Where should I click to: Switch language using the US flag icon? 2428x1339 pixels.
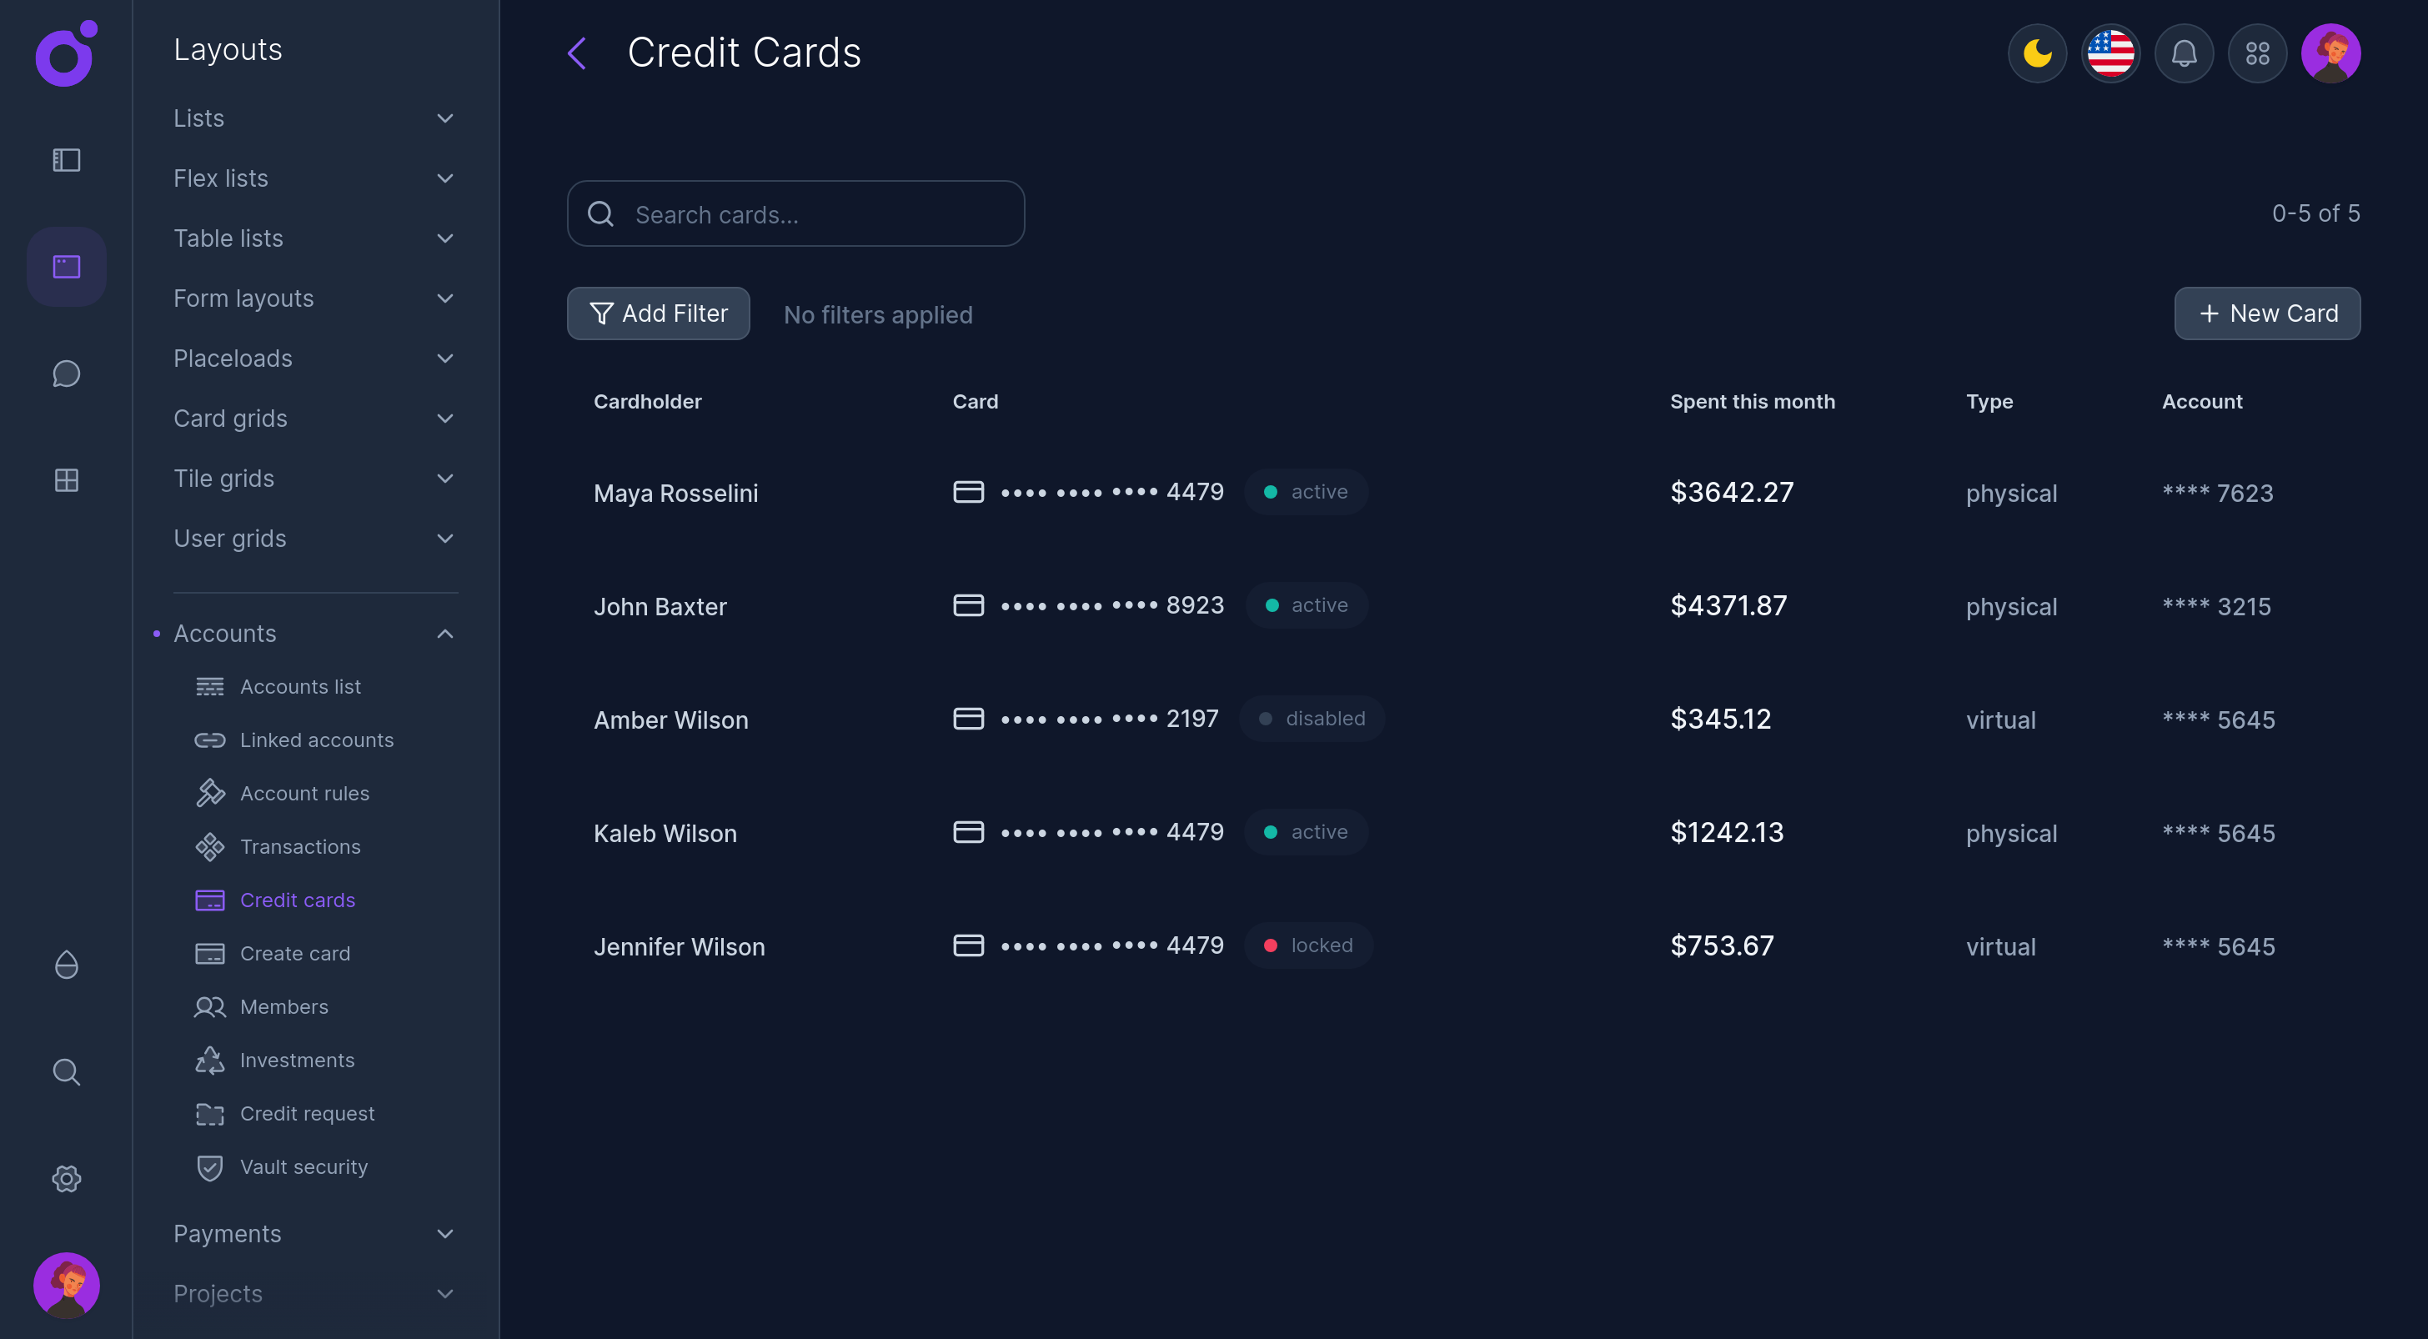pos(2110,53)
